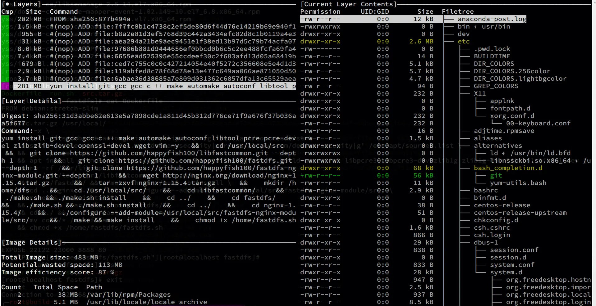This screenshot has height=306, width=596.
Task: Select DIR_COLORS.256color file
Action: (x=512, y=71)
